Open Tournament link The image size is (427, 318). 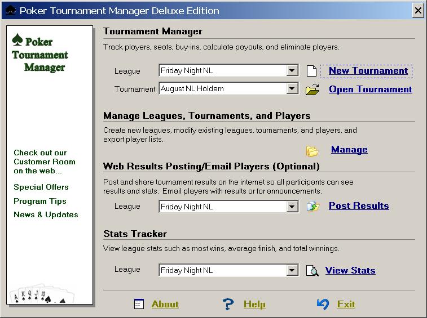(371, 89)
